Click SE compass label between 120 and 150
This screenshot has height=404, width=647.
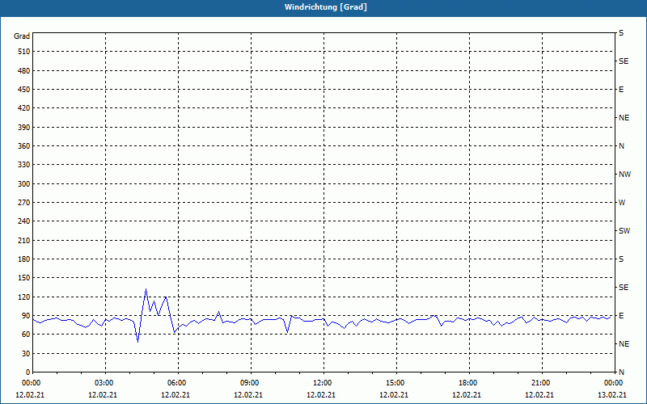(624, 288)
